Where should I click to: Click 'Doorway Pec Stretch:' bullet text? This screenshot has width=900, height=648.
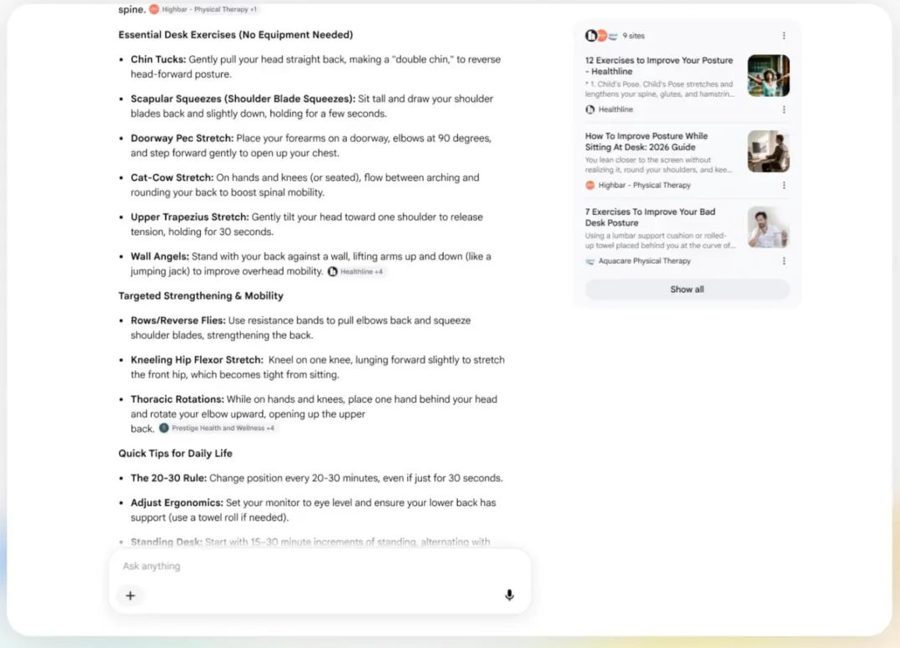point(182,138)
